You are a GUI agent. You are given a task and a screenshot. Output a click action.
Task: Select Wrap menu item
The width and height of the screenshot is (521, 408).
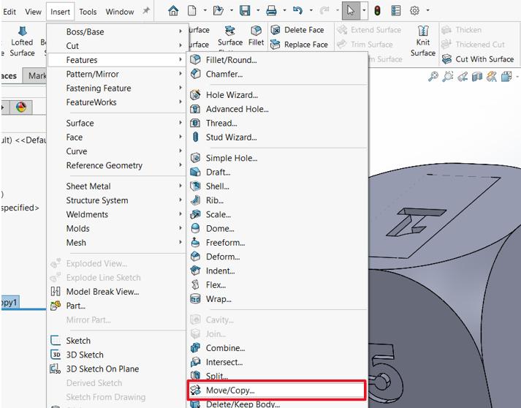[x=278, y=299]
